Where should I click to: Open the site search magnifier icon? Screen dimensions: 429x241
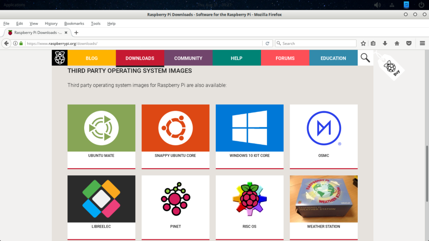(365, 58)
